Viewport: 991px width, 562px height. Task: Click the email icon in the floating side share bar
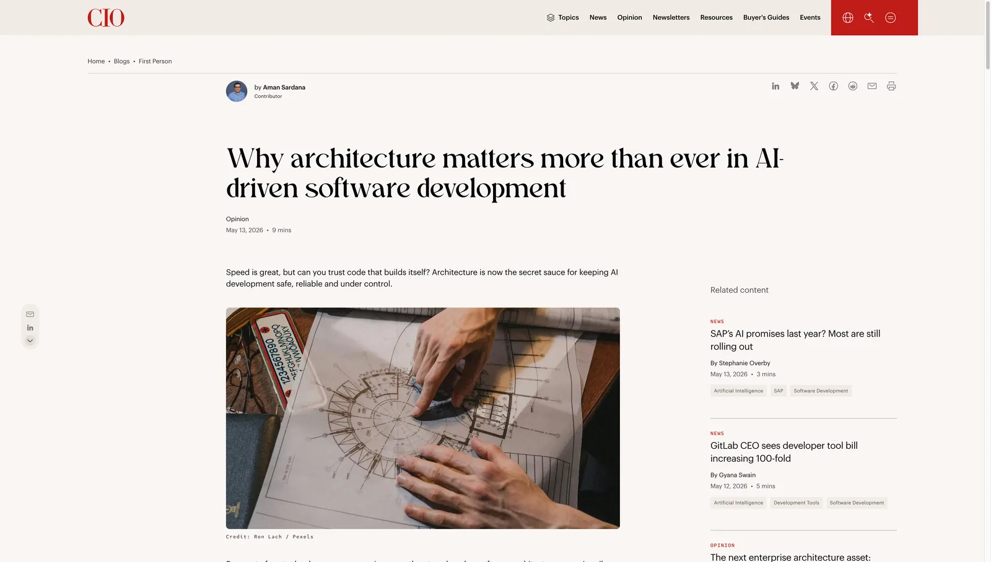click(30, 314)
